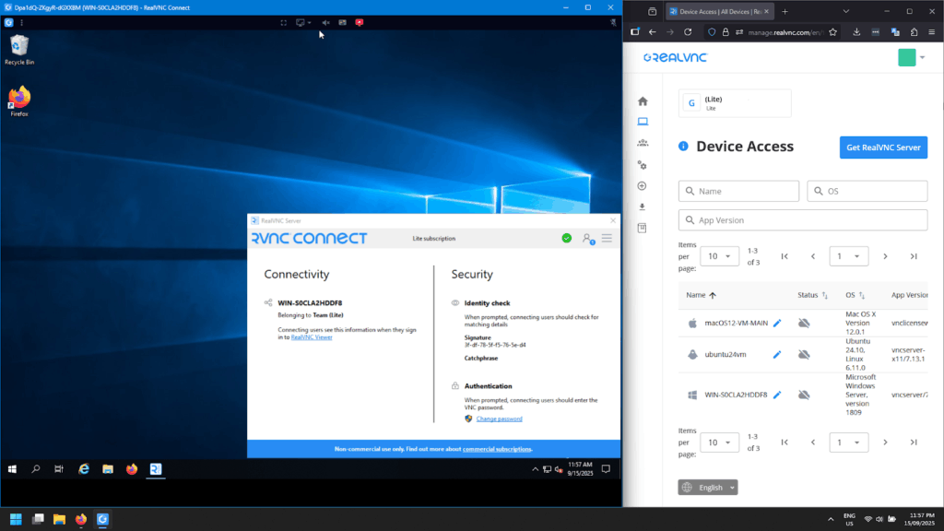Follow the RealVNC Viewer link
The height and width of the screenshot is (531, 944).
pyautogui.click(x=312, y=337)
